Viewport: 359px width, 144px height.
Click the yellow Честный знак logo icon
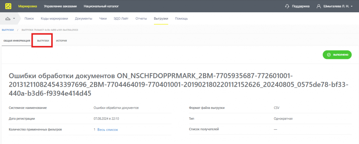click(x=8, y=6)
